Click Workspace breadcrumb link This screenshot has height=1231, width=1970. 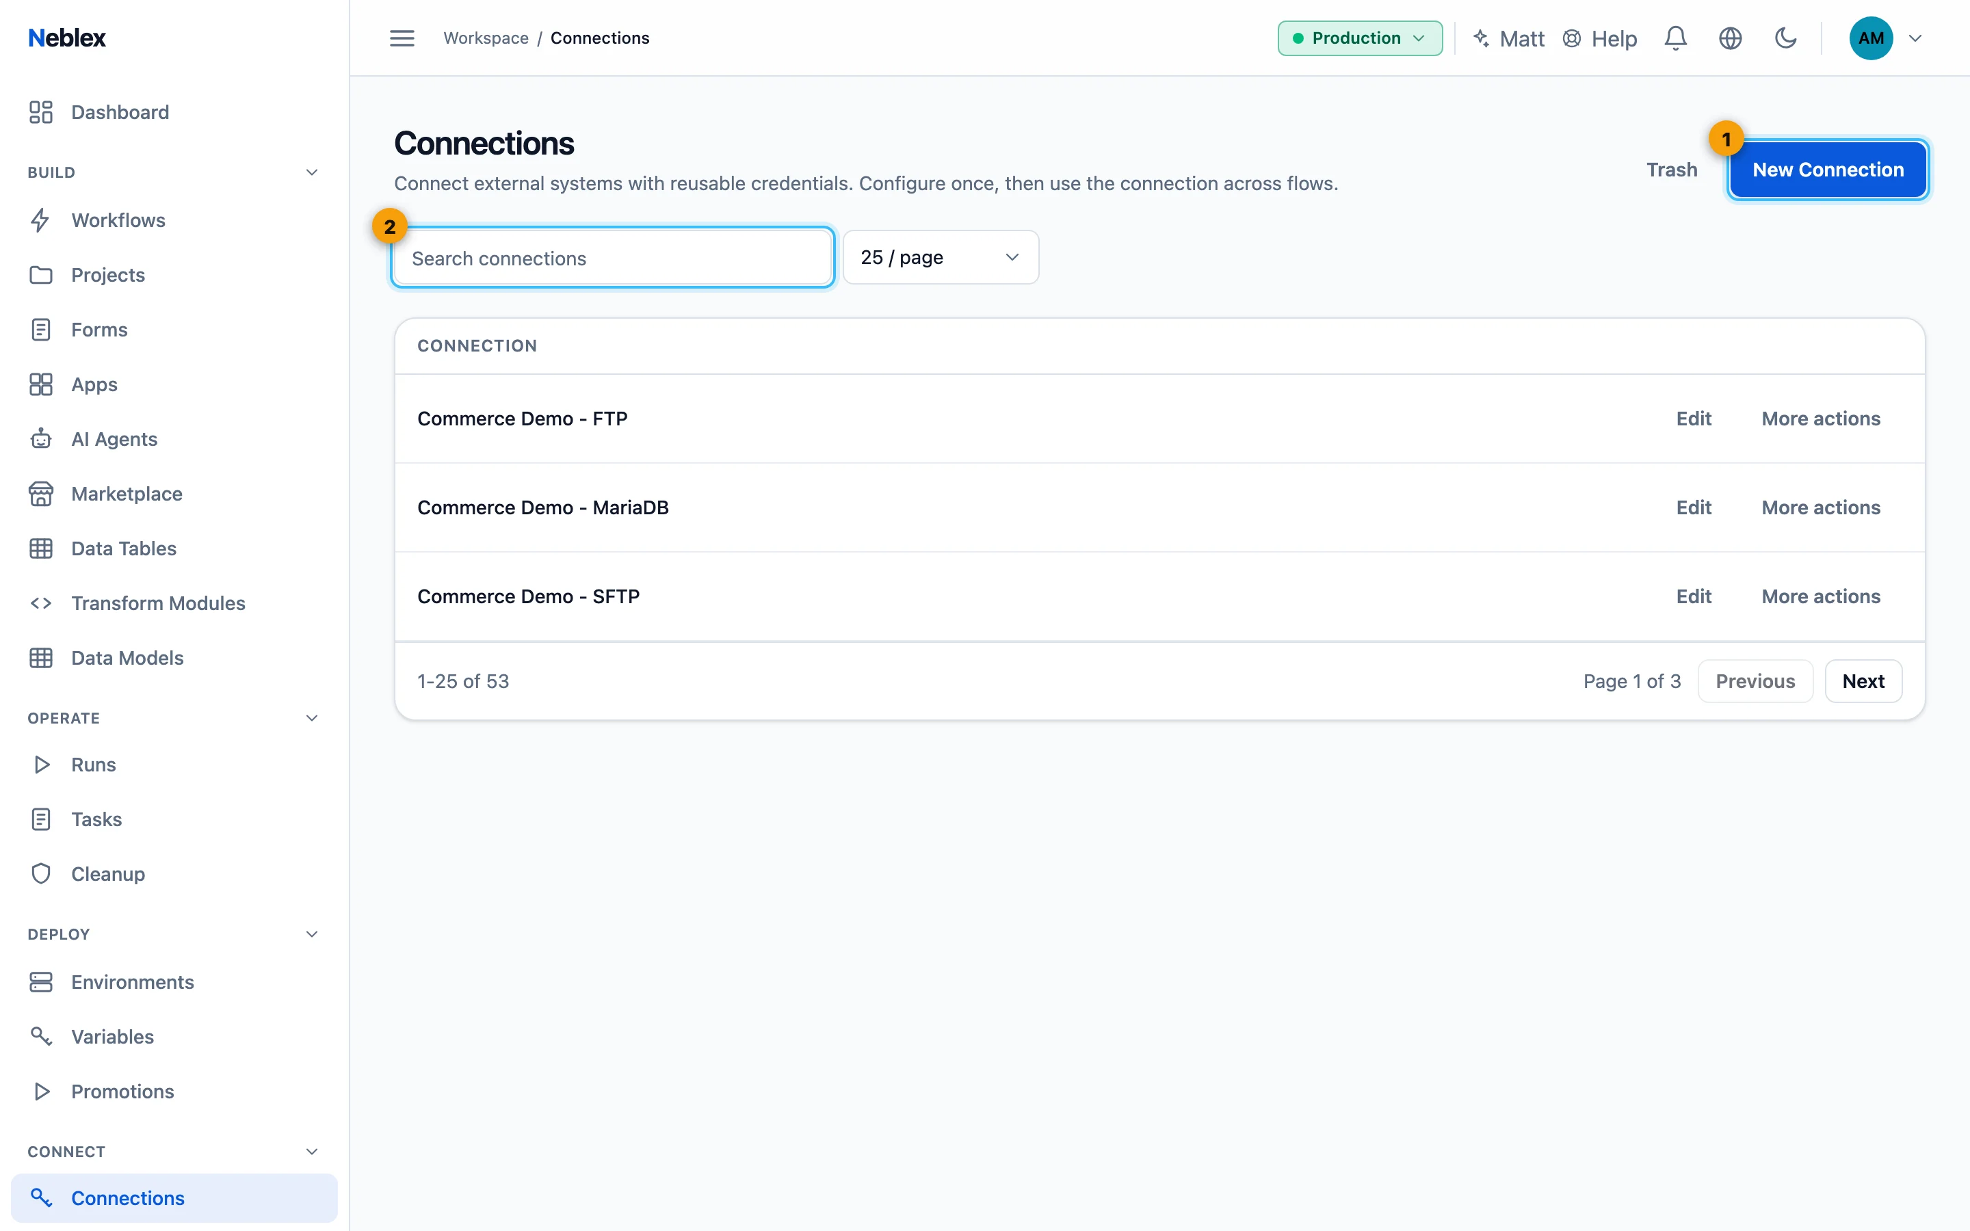click(485, 38)
